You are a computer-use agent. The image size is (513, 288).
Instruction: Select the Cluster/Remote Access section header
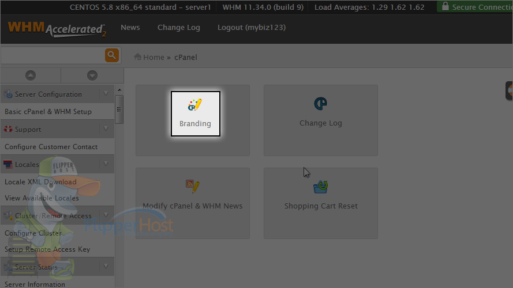tap(57, 215)
